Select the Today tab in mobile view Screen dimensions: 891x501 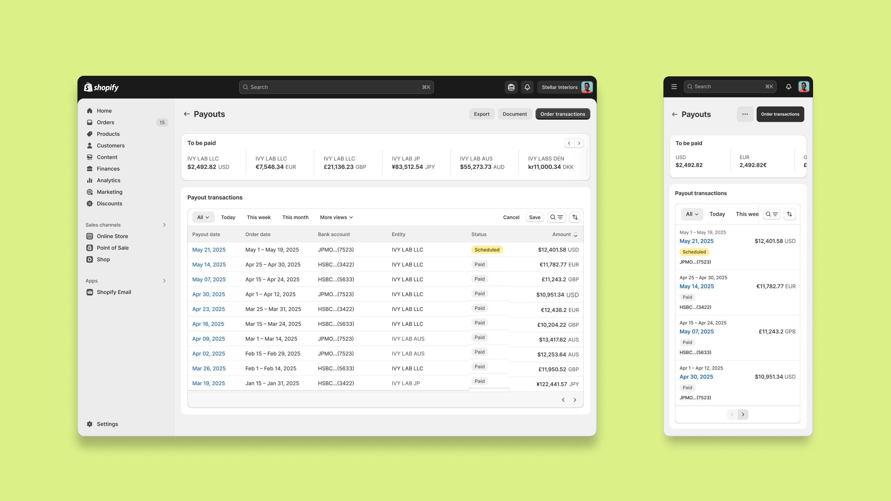[x=717, y=214]
